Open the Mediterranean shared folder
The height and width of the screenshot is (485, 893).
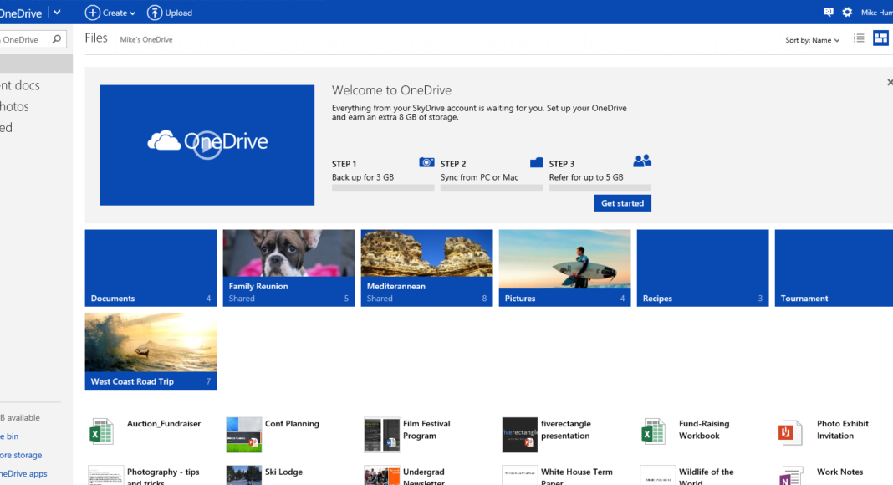(426, 268)
